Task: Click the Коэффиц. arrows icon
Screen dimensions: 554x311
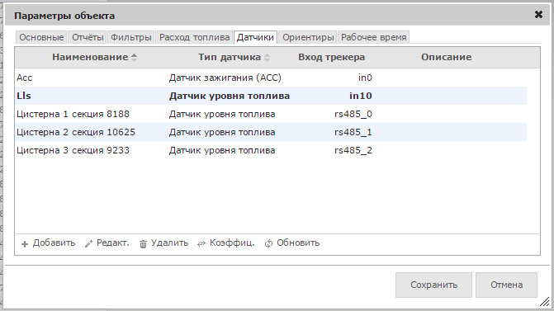Action: coord(201,244)
